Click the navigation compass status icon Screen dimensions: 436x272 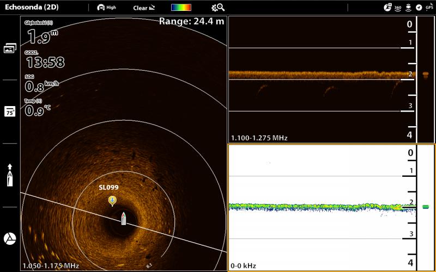[419, 8]
